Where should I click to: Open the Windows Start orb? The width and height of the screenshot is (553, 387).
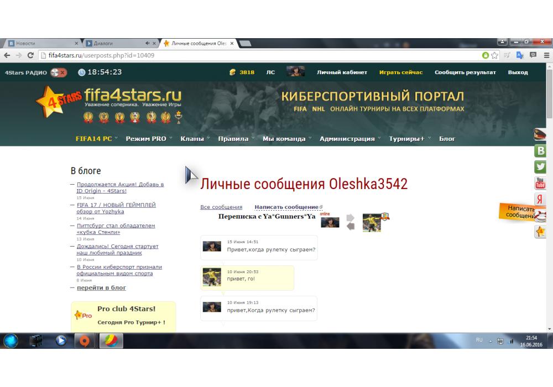click(11, 341)
